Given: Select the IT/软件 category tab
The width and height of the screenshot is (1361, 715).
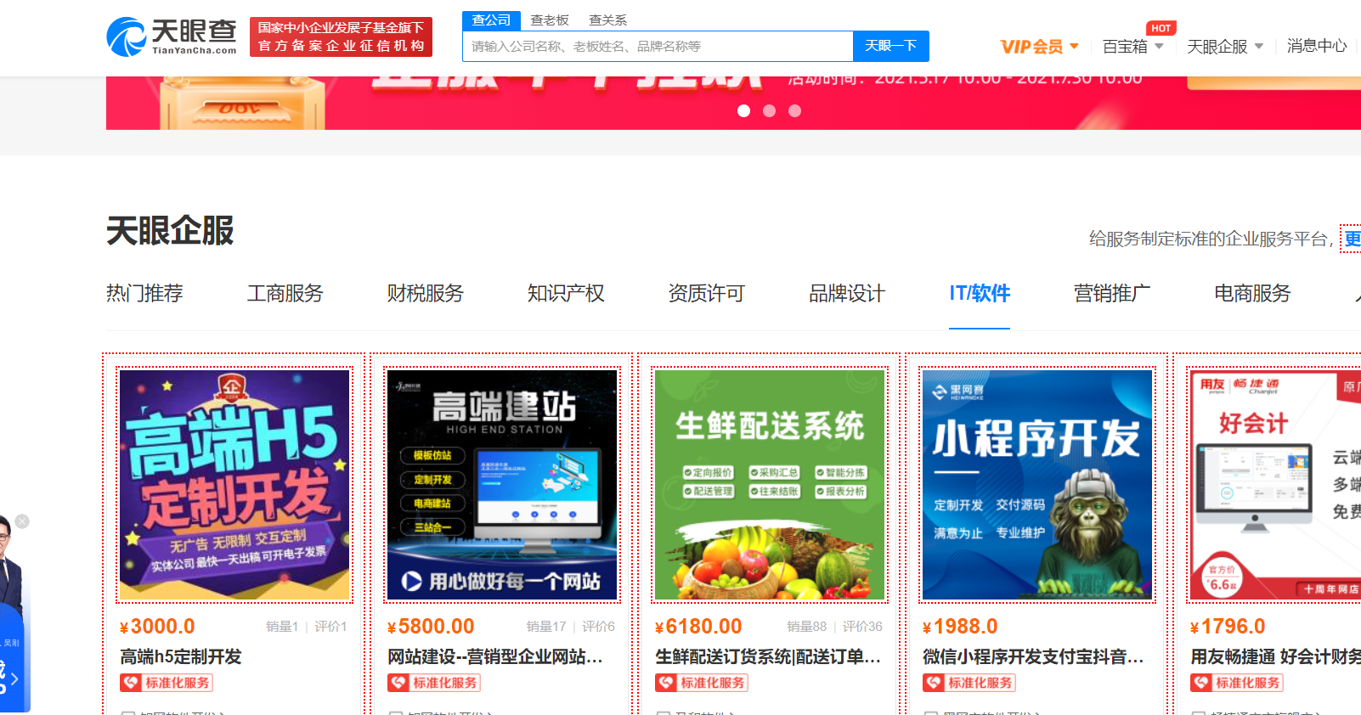Looking at the screenshot, I should (x=980, y=294).
